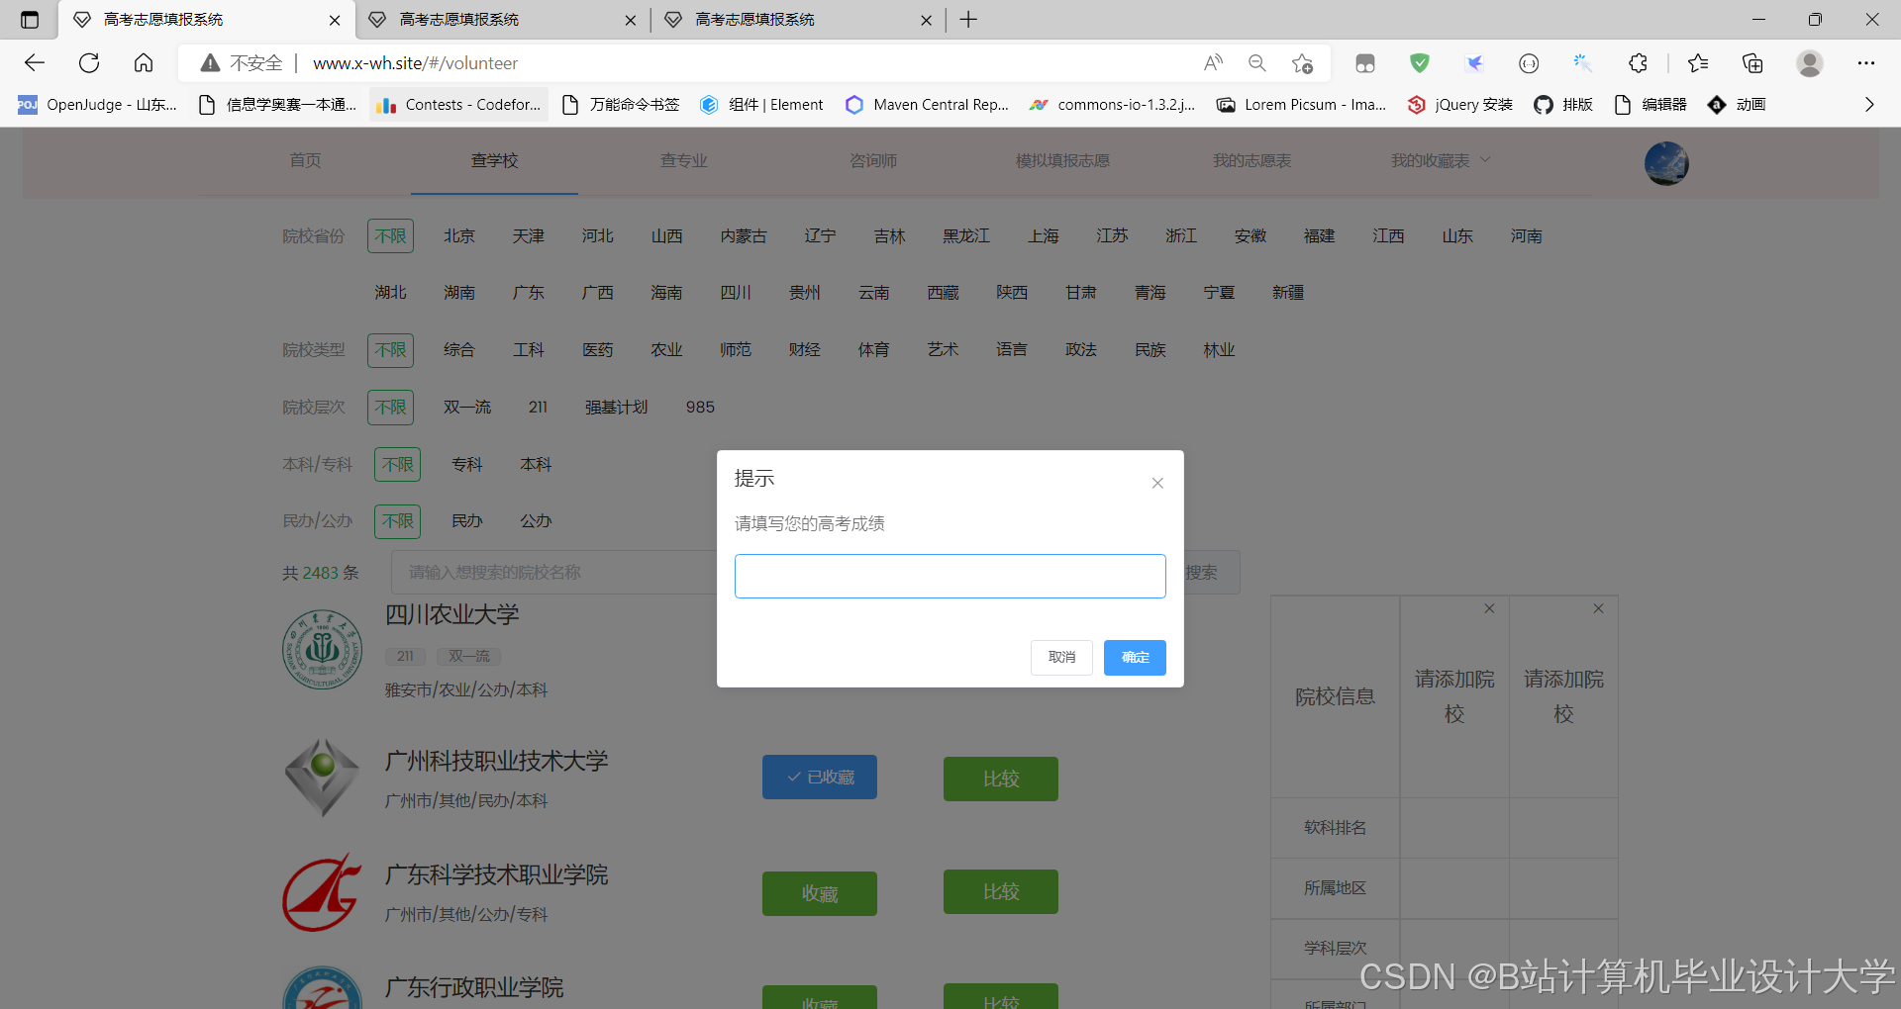Click the zoom magnifier icon in address bar
The image size is (1901, 1009).
click(x=1257, y=63)
